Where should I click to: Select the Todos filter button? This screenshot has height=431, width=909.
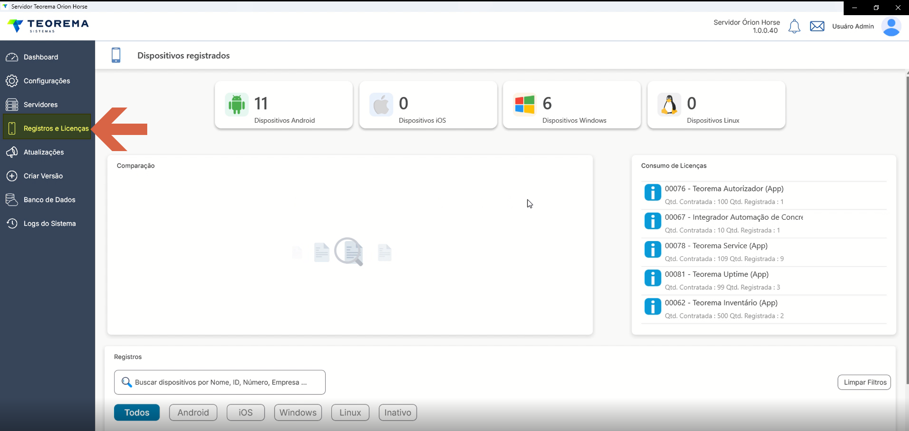tap(137, 413)
